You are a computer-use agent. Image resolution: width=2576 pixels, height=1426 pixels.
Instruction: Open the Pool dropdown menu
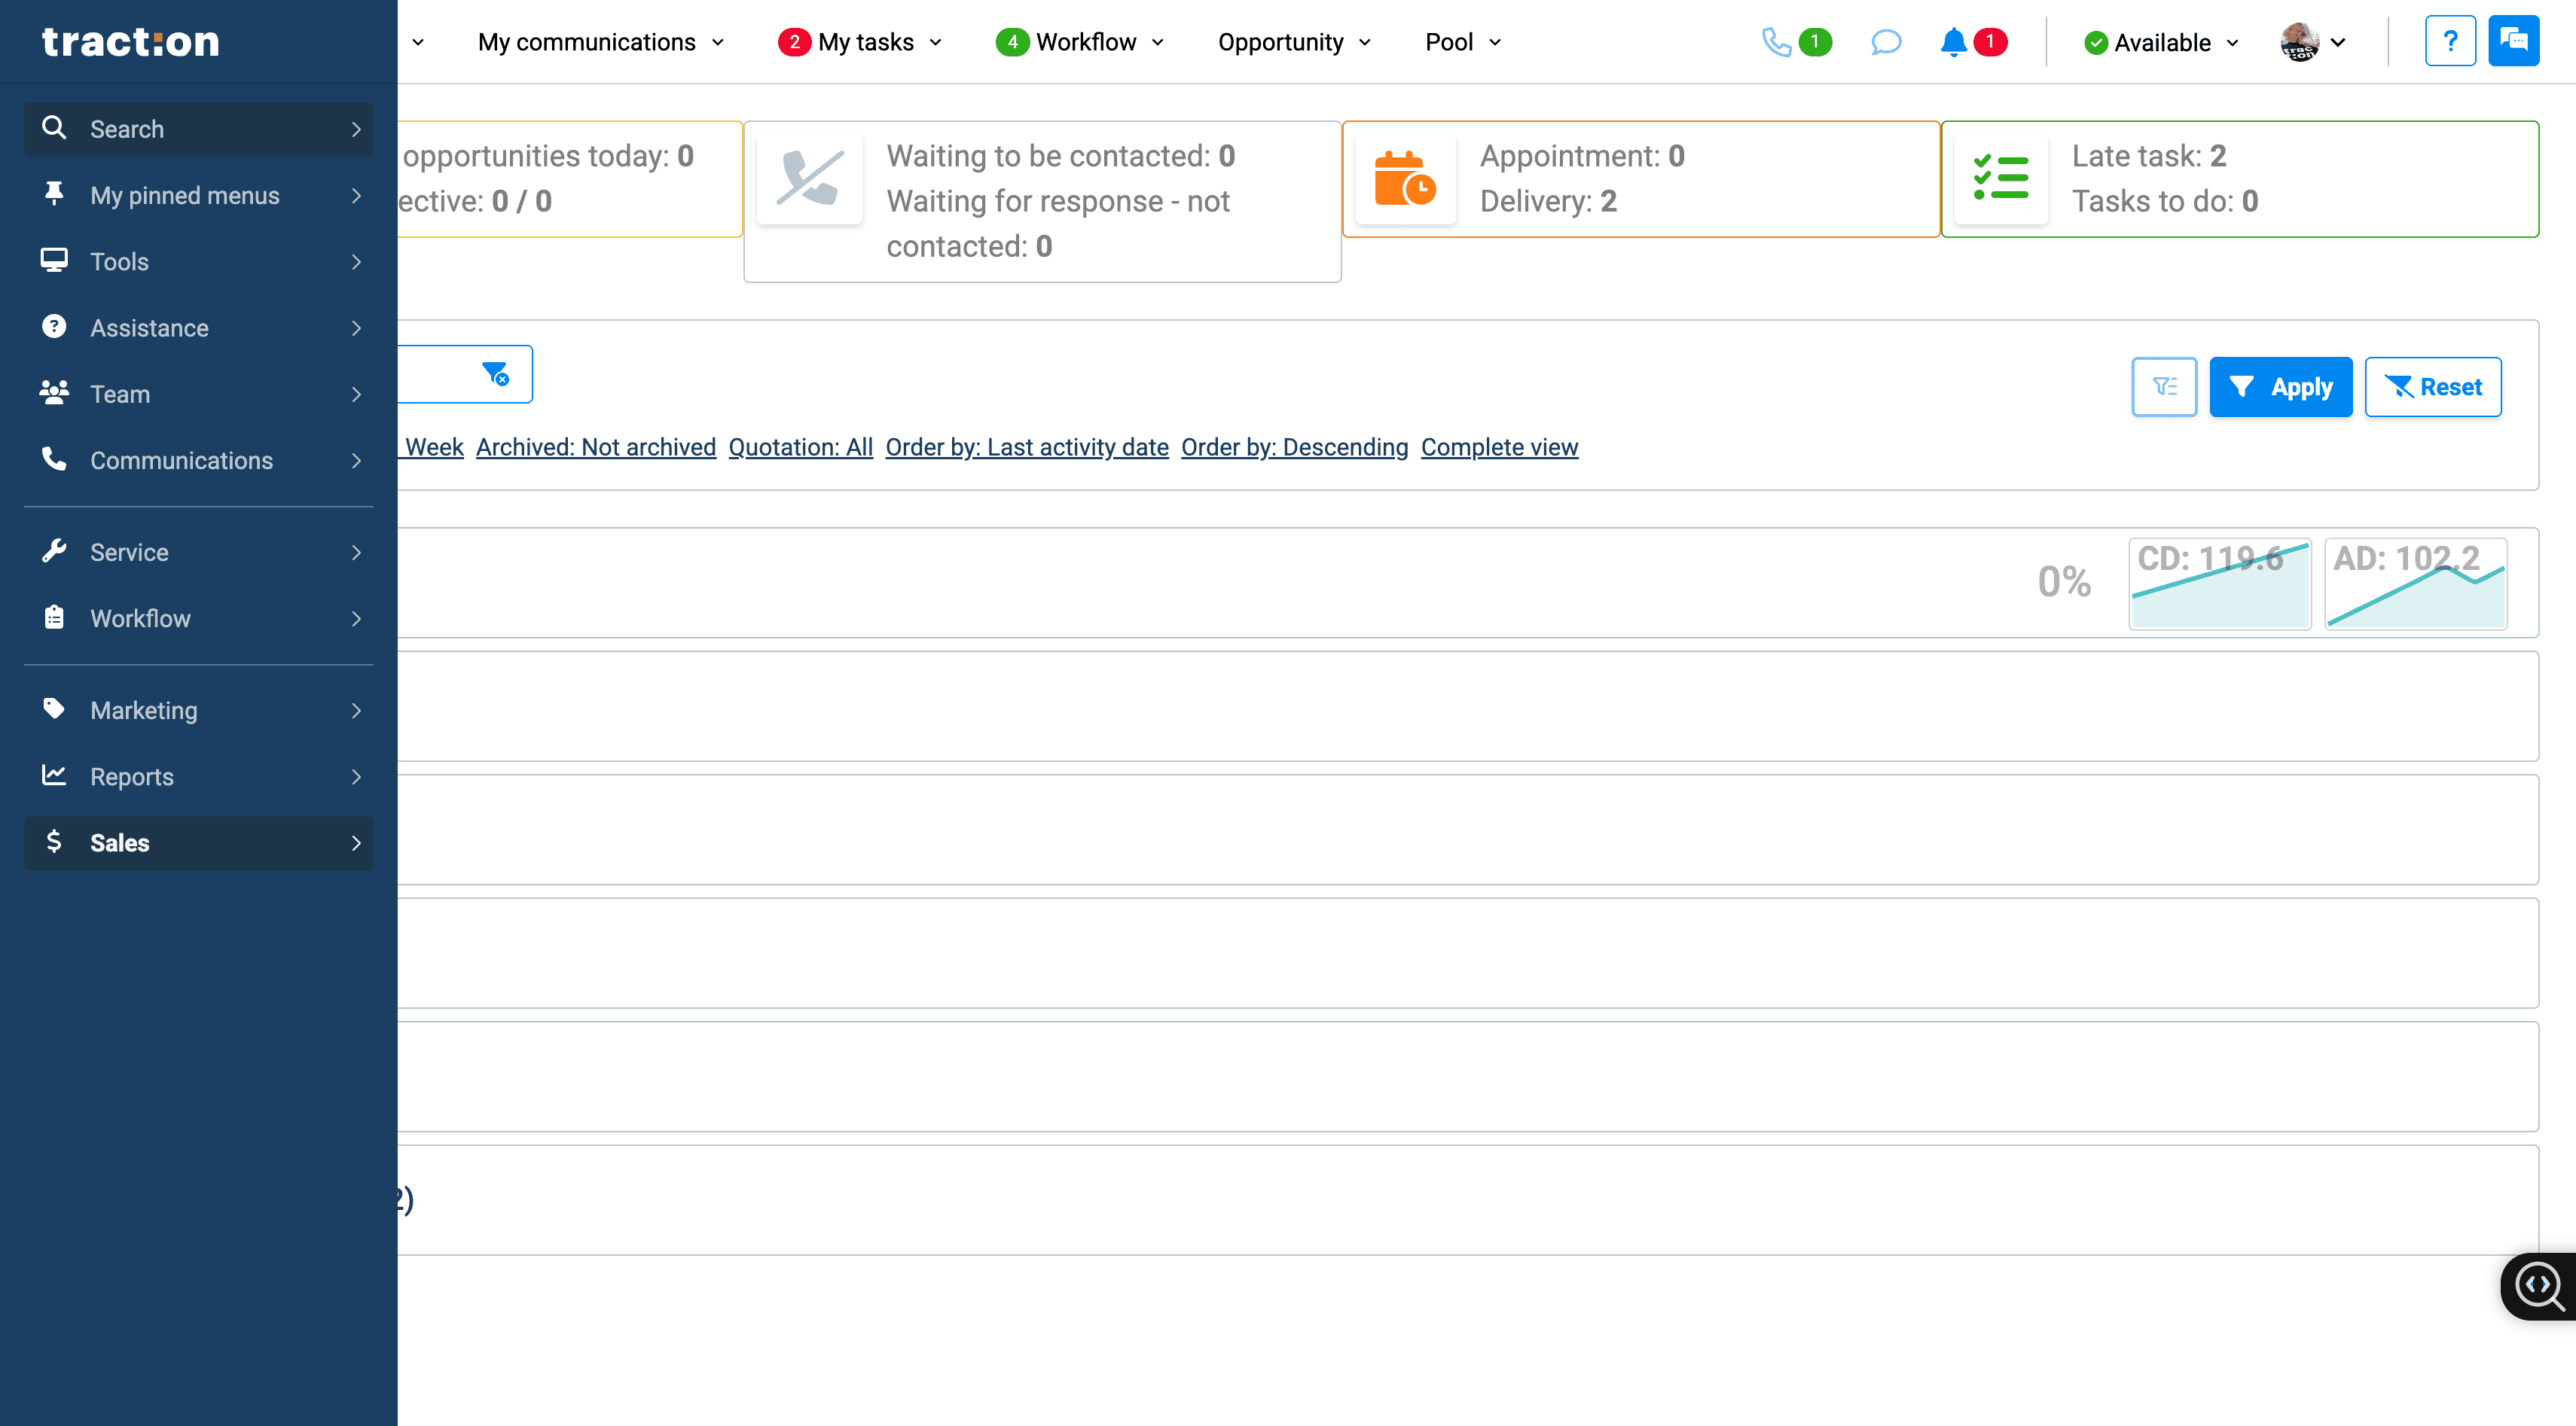point(1463,42)
